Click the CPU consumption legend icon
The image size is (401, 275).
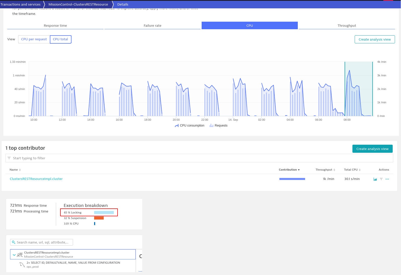pos(177,126)
